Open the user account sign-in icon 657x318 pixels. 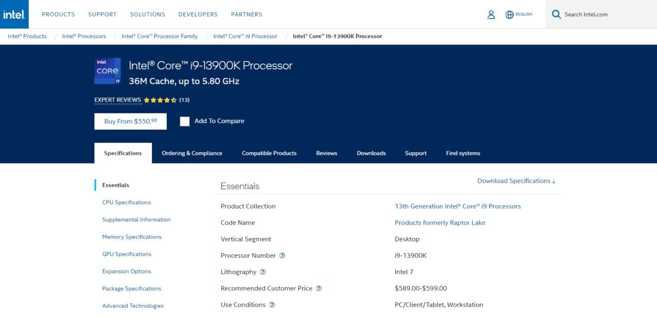coord(491,14)
